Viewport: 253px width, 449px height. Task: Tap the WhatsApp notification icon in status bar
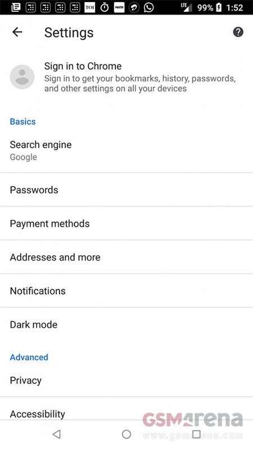click(x=148, y=7)
